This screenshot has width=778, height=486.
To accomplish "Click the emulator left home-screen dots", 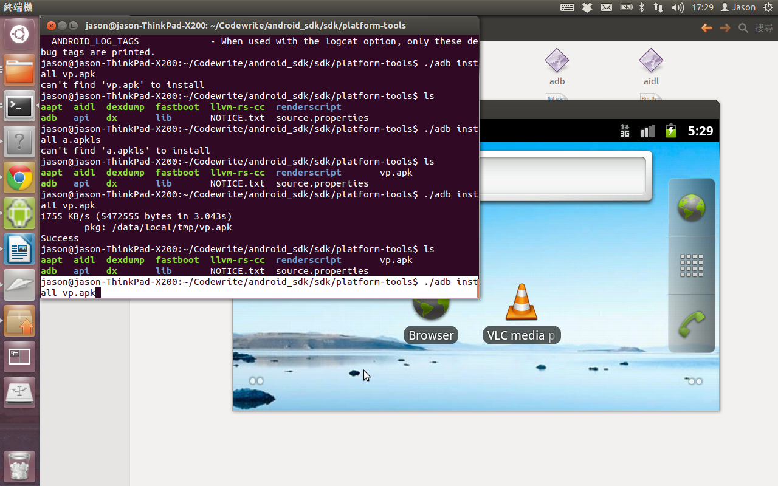I will tap(256, 381).
